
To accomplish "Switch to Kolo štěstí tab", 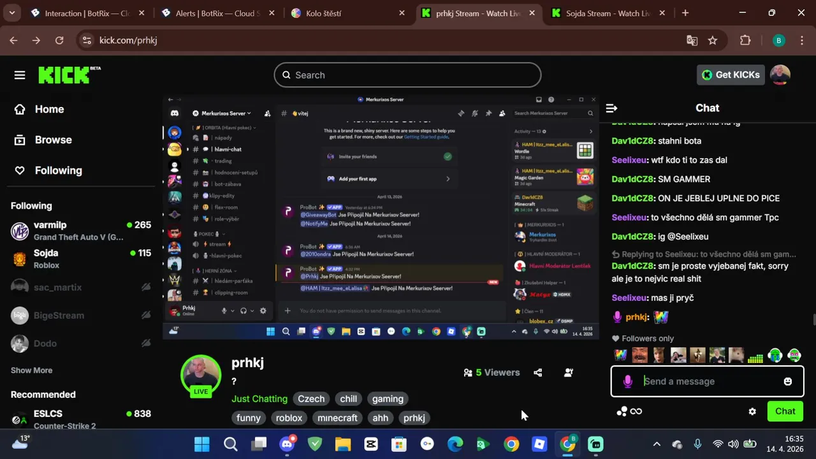I will pos(348,13).
